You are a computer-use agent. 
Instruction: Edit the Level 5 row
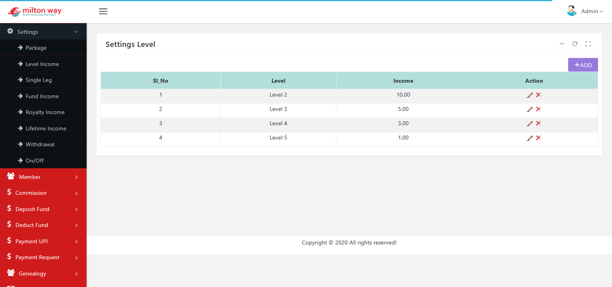tap(530, 138)
